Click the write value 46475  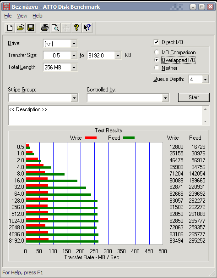(176, 160)
